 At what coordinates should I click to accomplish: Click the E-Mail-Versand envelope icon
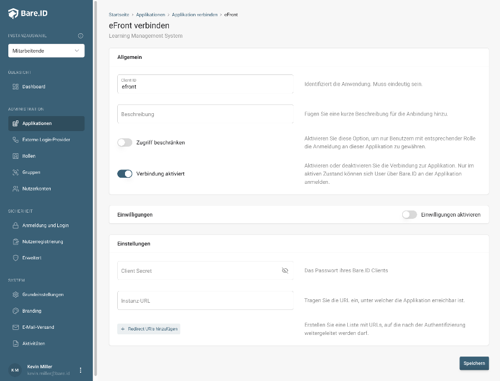coord(16,327)
